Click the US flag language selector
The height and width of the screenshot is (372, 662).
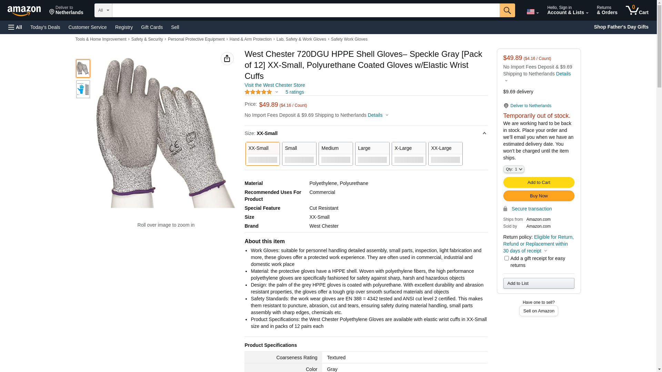[532, 12]
